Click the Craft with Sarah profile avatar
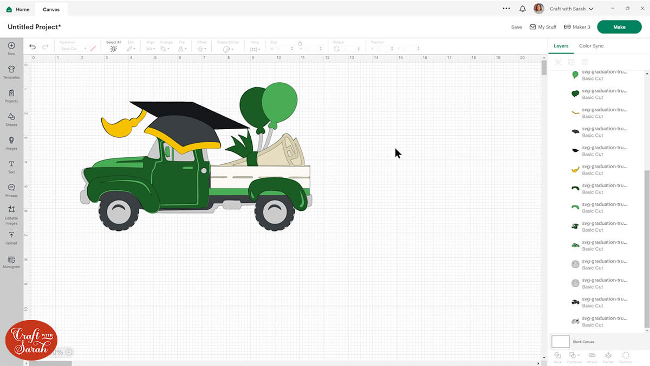650x366 pixels. tap(538, 9)
